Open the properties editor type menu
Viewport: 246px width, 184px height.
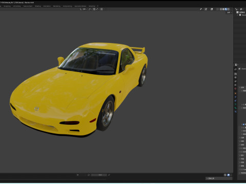pyautogui.click(x=236, y=65)
